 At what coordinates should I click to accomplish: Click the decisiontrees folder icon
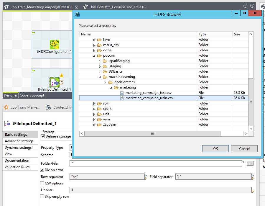pyautogui.click(x=110, y=82)
